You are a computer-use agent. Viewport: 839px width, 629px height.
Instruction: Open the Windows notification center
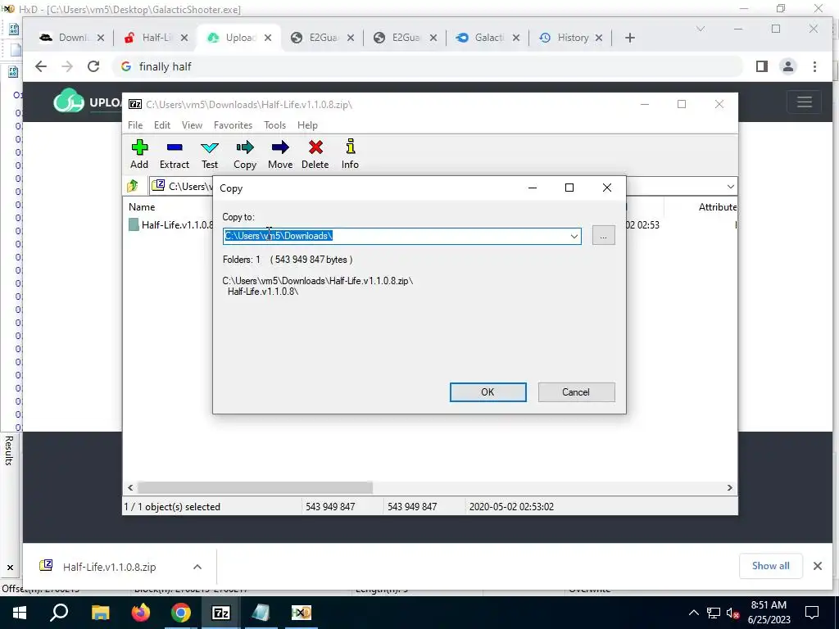[x=812, y=613]
